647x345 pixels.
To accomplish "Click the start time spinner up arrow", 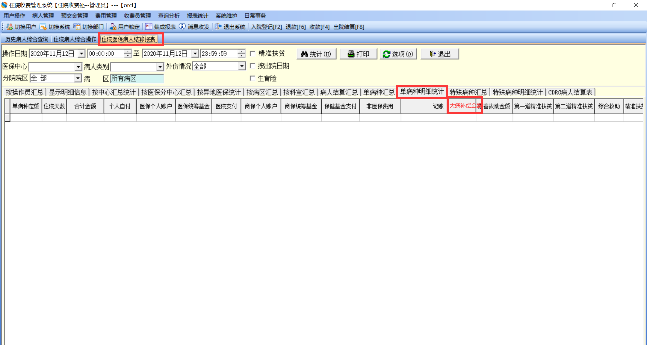I will coord(128,52).
